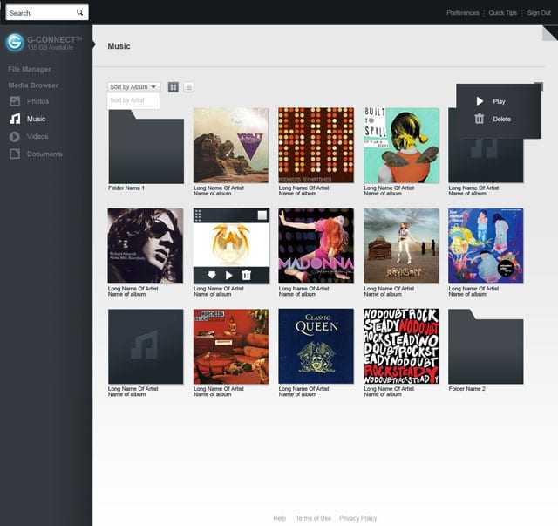Open Videos in the sidebar
Viewport: 558px width, 526px height.
(37, 136)
